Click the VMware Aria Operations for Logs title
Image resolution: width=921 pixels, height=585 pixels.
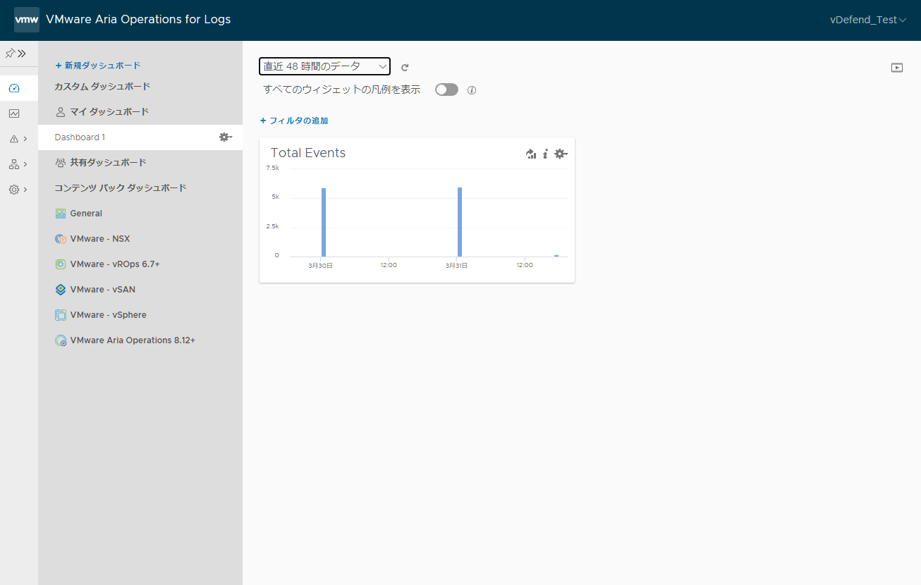[138, 20]
